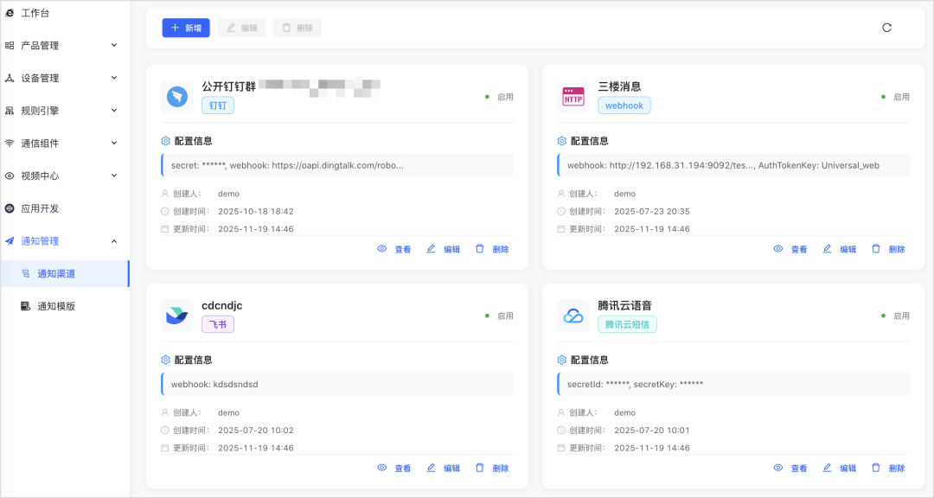Expand the 规则引擎 menu

pyautogui.click(x=64, y=110)
